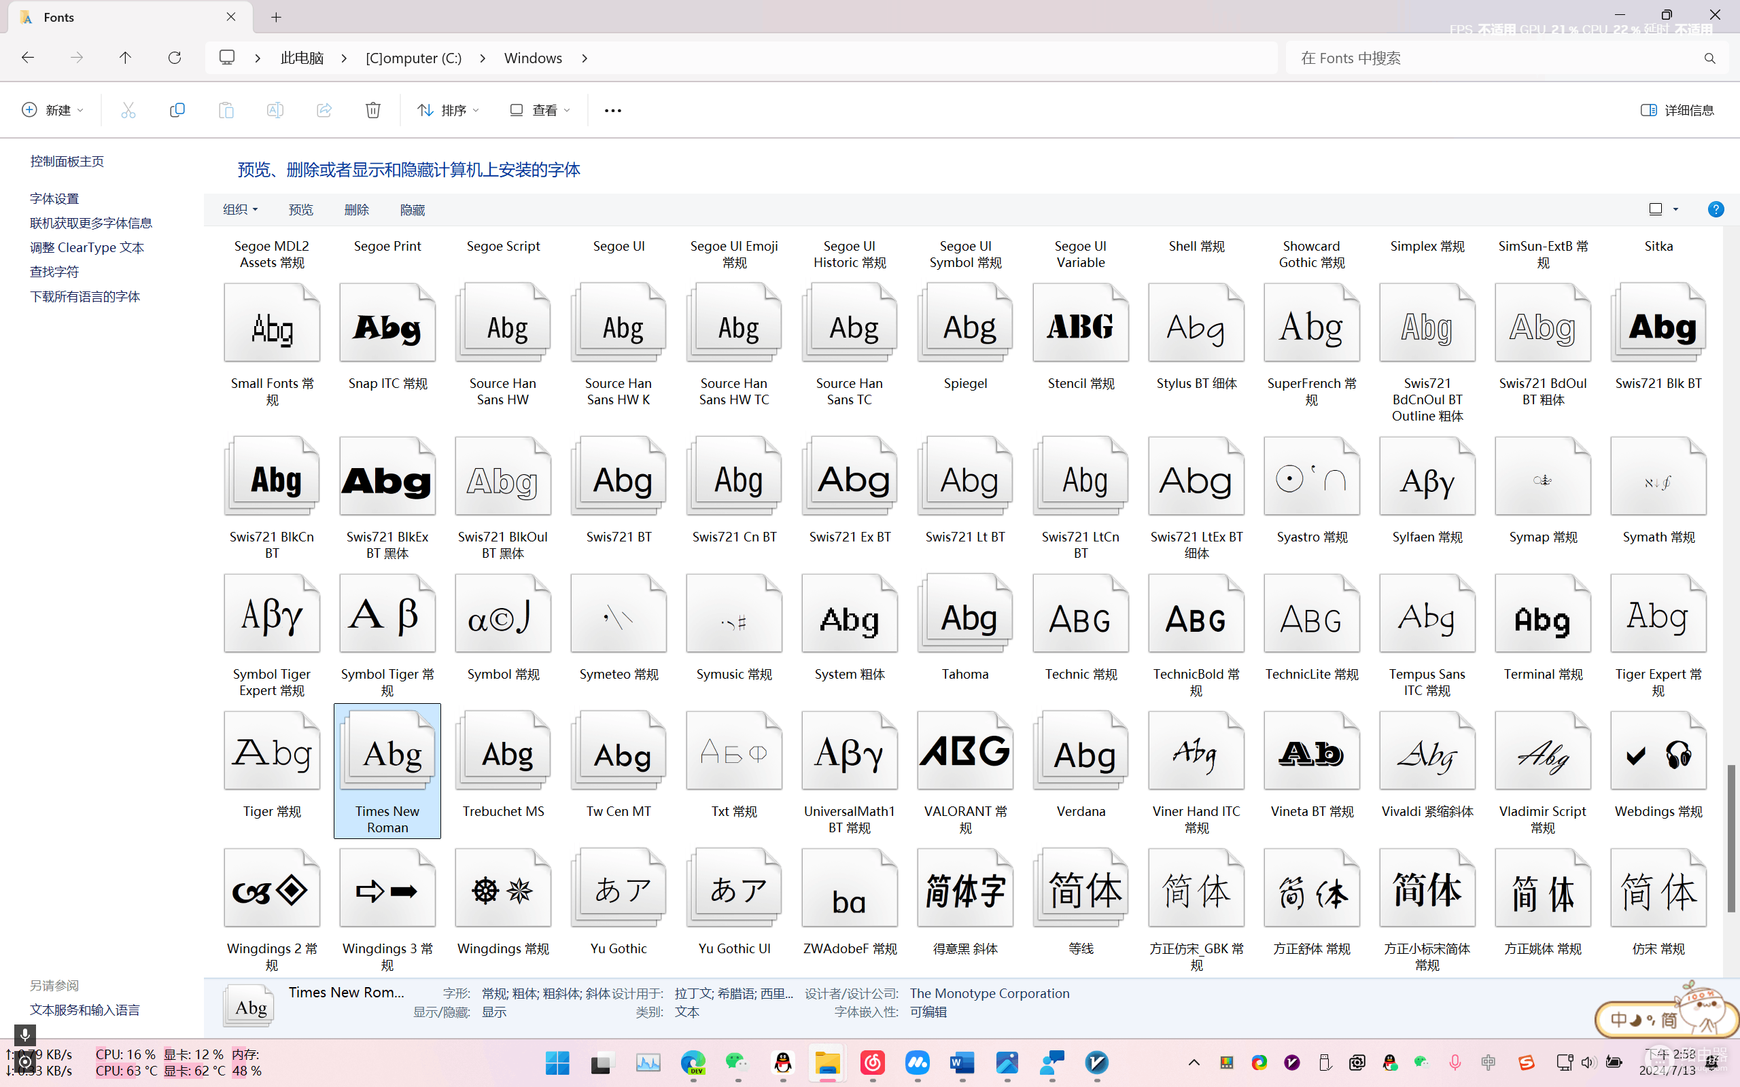Select the Wingdings 2 font icon

click(272, 888)
